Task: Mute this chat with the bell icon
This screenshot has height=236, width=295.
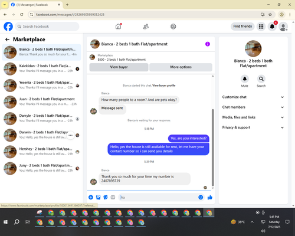Action: coord(245,79)
